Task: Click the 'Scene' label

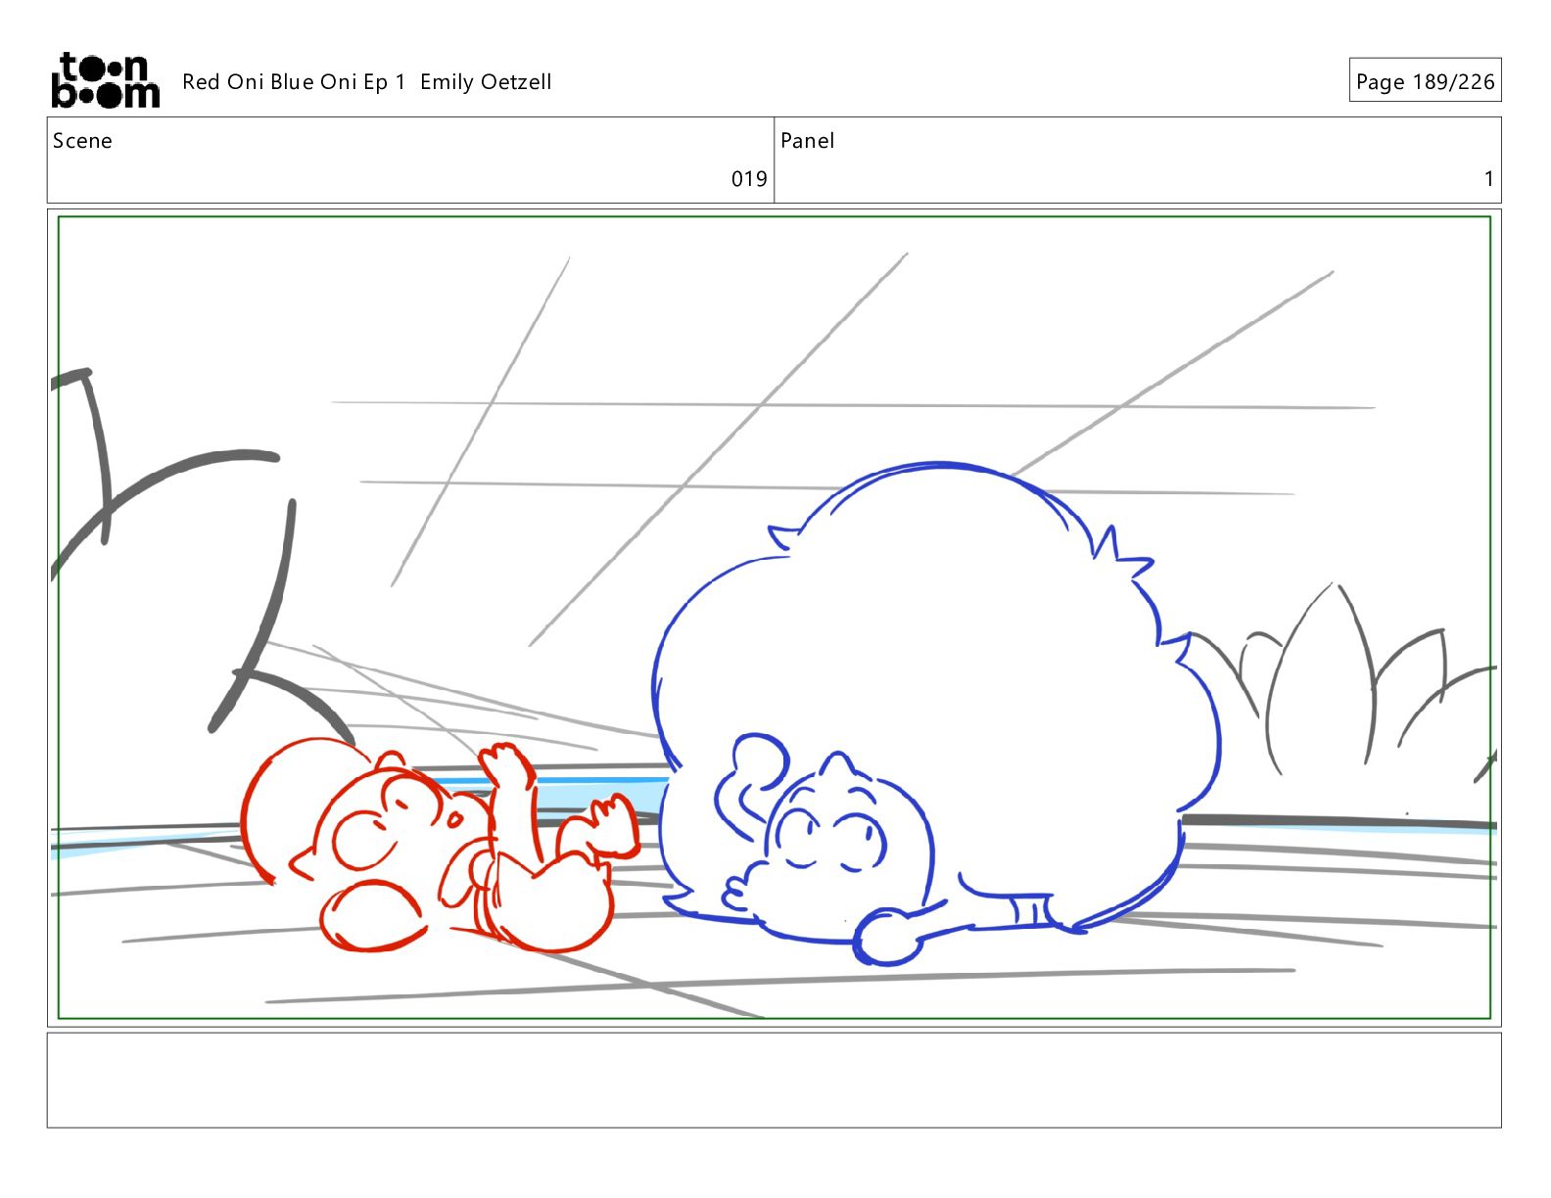Action: coord(82,141)
